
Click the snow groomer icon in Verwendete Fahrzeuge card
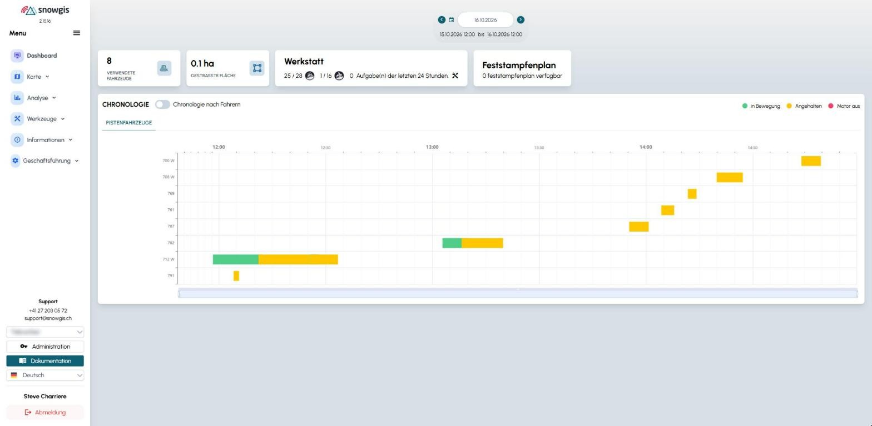[164, 68]
